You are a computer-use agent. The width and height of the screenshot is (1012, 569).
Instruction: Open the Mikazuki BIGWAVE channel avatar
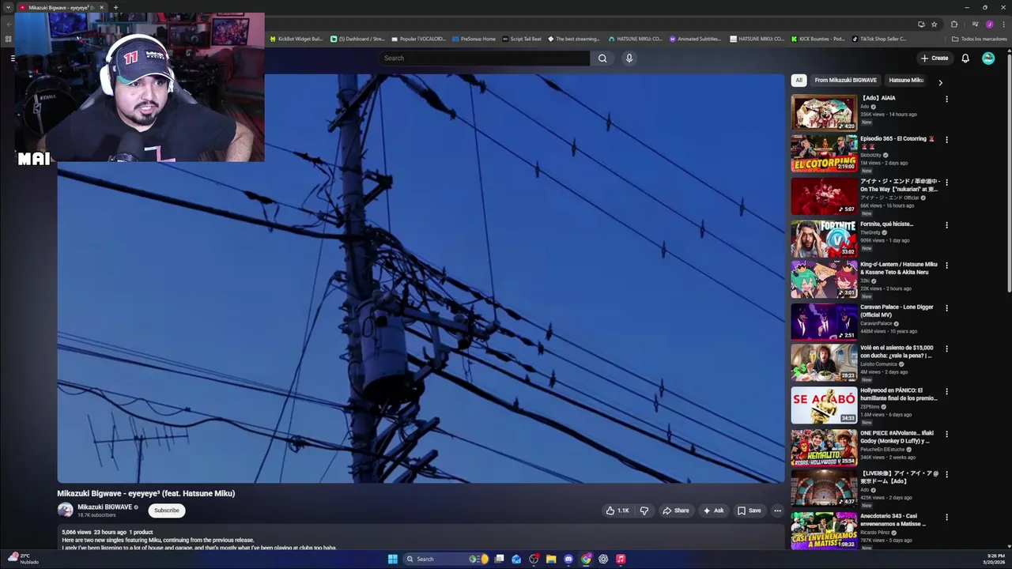65,511
